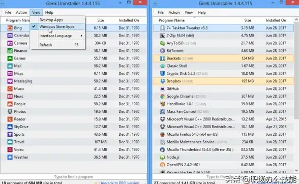Click the OpenVPN program icon
Screen dimensions: 299x184
pyautogui.click(x=163, y=165)
